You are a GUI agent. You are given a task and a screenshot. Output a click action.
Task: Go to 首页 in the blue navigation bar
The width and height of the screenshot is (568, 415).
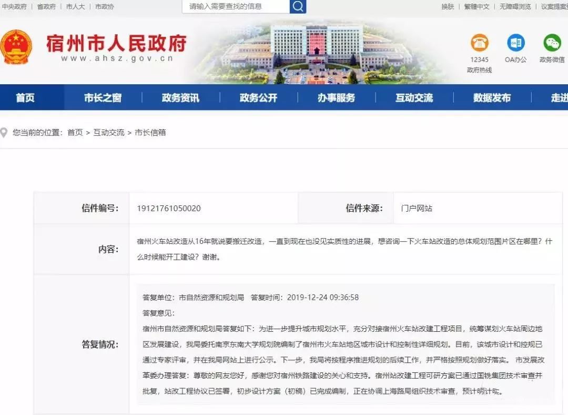[x=25, y=98]
